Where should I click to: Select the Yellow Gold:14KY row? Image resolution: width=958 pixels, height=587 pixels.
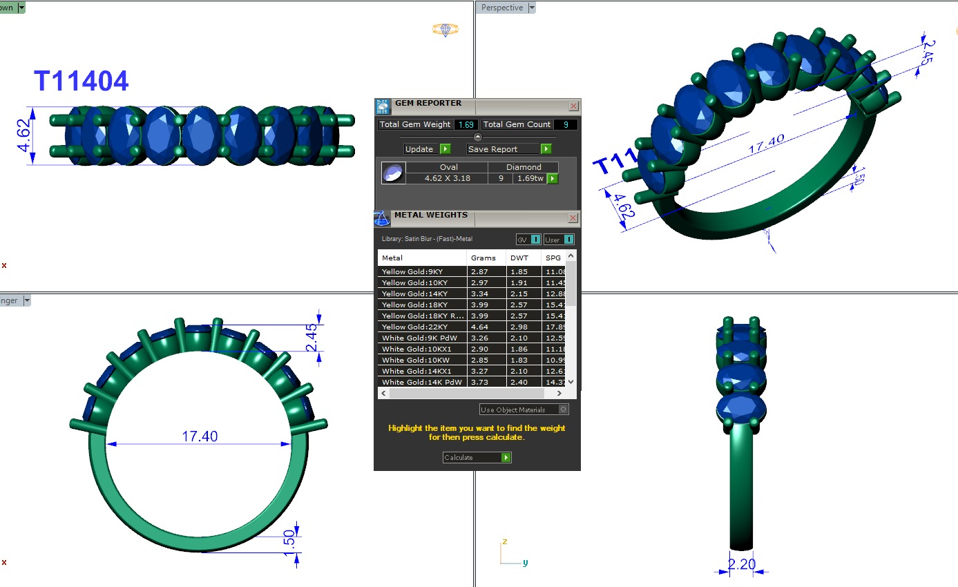pyautogui.click(x=422, y=293)
